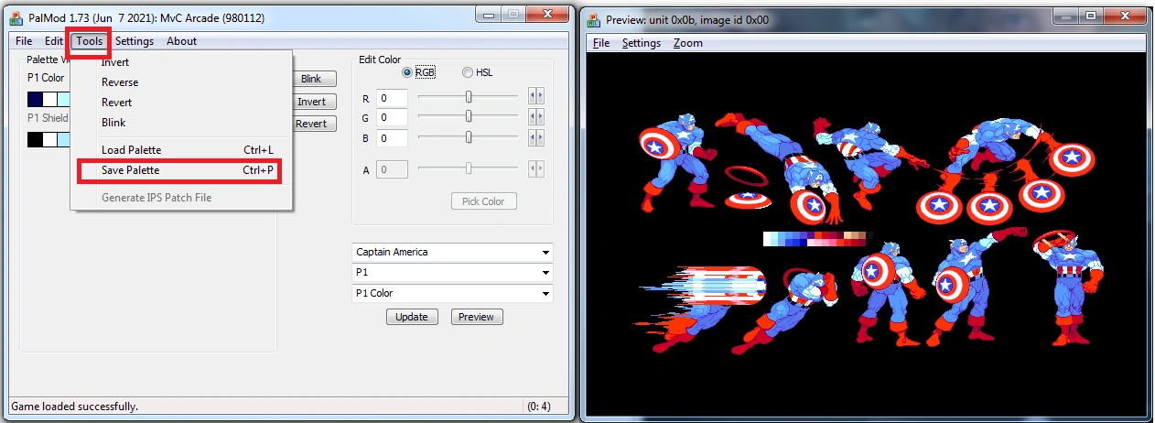Click the B value input field
Screen dimensions: 1155x423
coord(392,138)
